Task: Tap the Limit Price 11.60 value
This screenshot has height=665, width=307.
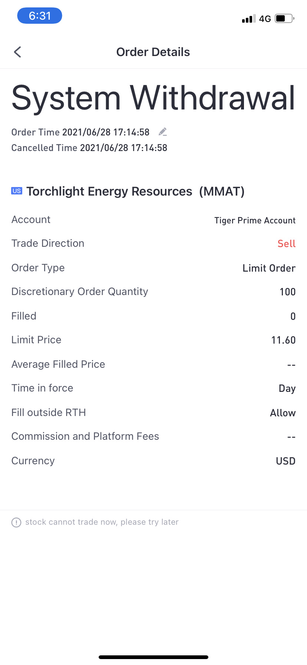Action: click(283, 340)
